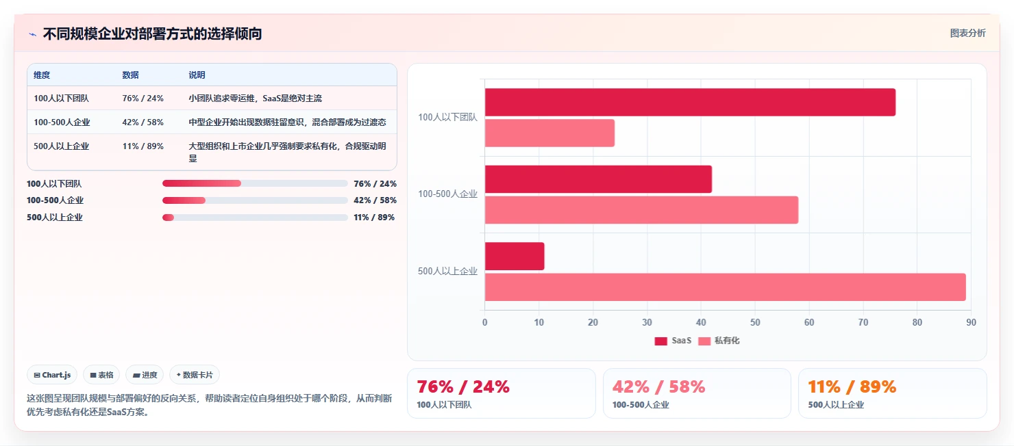The image size is (1014, 446).
Task: Click the 图表分析 label in header
Action: pyautogui.click(x=967, y=34)
